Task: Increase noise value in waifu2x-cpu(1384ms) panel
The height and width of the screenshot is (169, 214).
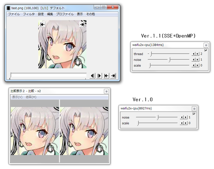Action: point(197,59)
